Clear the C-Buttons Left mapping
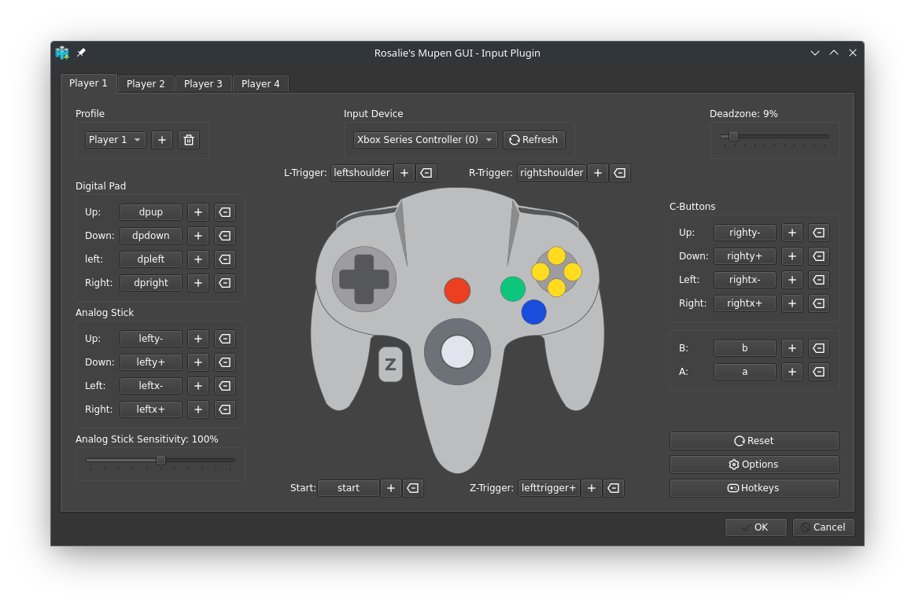Screen dimensions: 915x606 tap(819, 280)
